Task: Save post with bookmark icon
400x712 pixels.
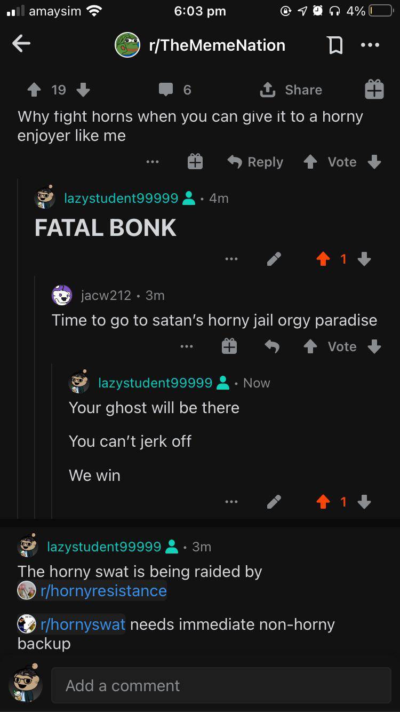Action: coord(335,45)
